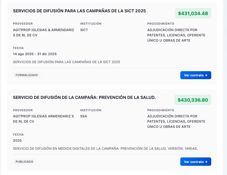Click the 2025 date value in second card

17,140
